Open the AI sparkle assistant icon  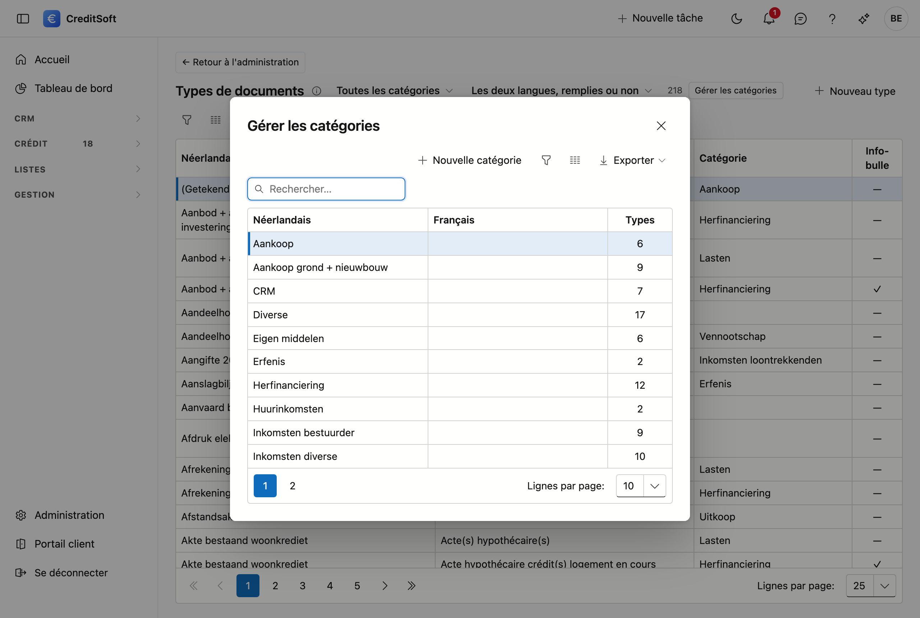864,19
